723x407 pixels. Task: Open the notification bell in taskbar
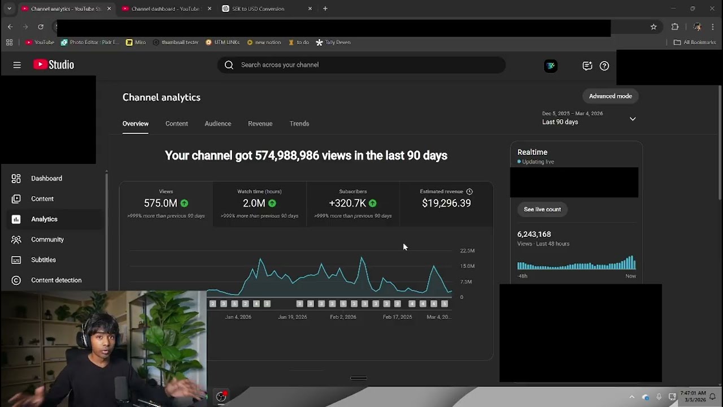[x=713, y=397]
